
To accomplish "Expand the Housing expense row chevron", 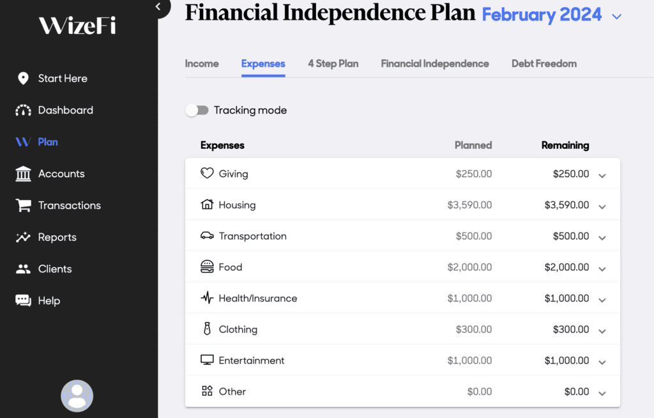I will (602, 206).
